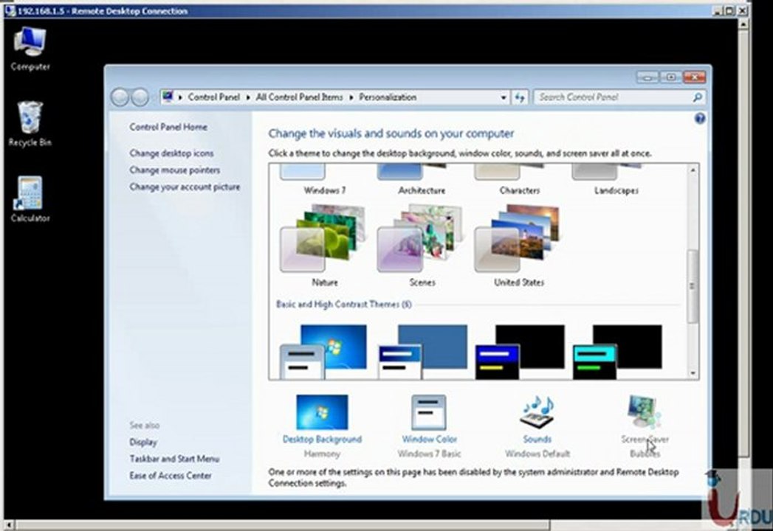Click the refresh button beside address bar
The width and height of the screenshot is (773, 531).
520,97
